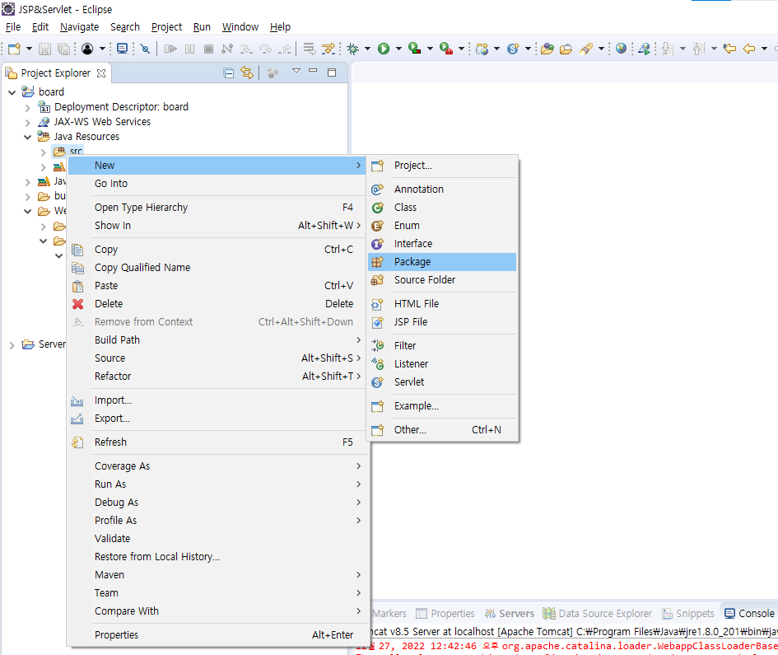
Task: Choose Example... in the New submenu
Action: [x=442, y=406]
